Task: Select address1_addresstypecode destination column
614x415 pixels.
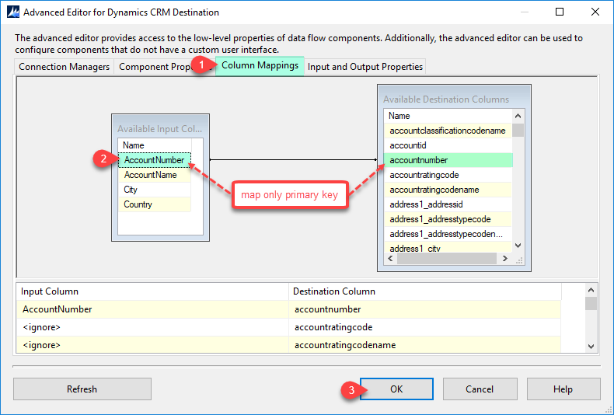Action: [448, 219]
